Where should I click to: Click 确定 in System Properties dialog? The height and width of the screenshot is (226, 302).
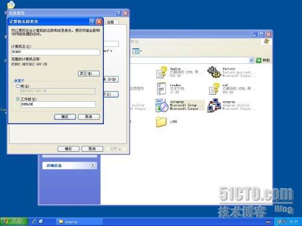coord(68,149)
